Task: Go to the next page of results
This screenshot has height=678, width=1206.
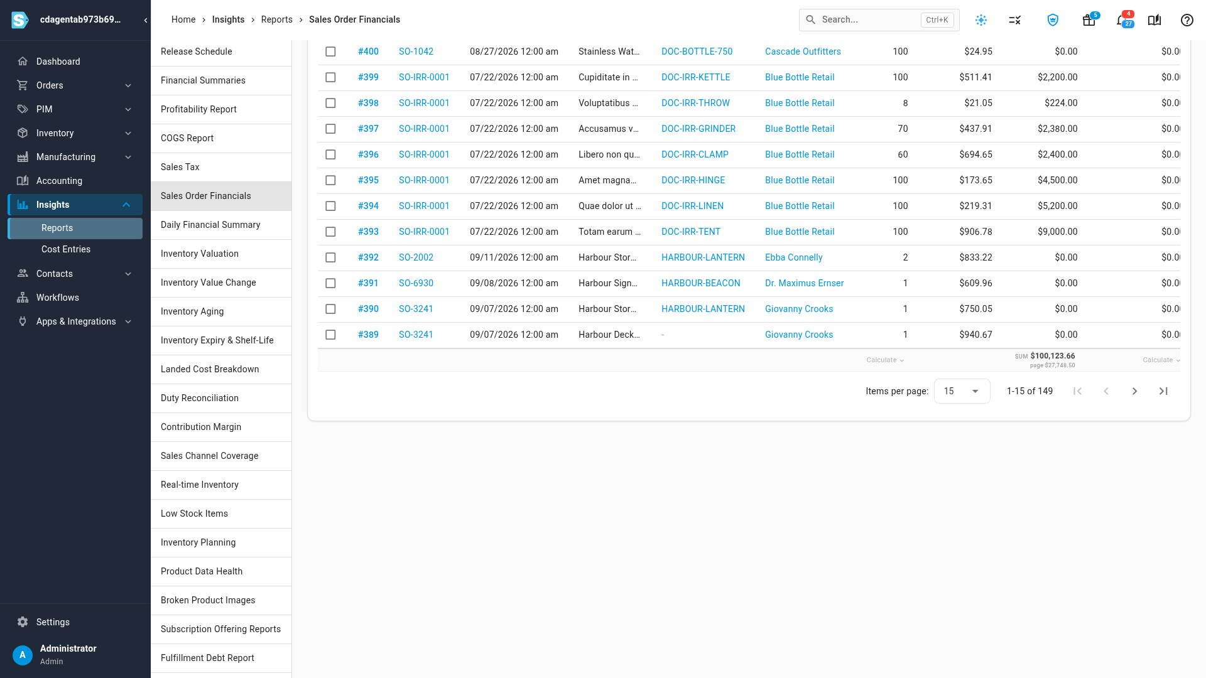Action: (1134, 391)
